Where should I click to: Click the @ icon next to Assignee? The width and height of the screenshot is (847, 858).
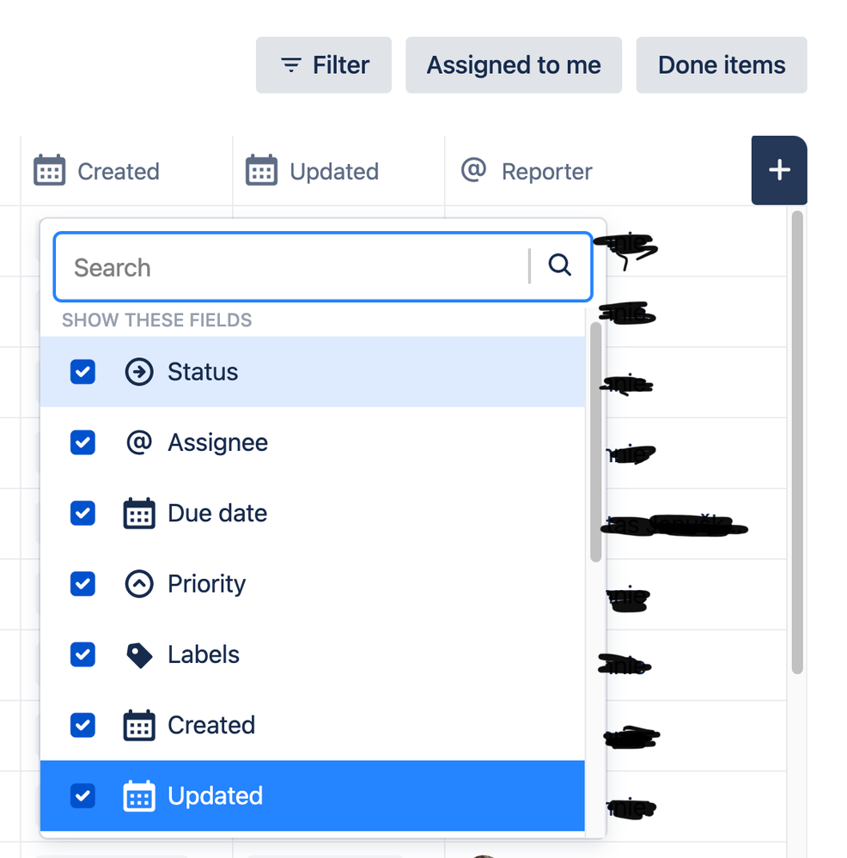click(x=138, y=441)
